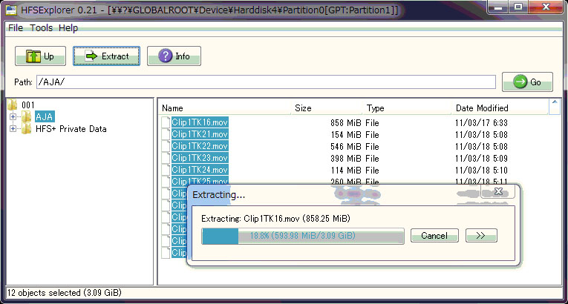Viewport: 568px width, 304px height.
Task: Open the File menu
Action: pos(16,28)
